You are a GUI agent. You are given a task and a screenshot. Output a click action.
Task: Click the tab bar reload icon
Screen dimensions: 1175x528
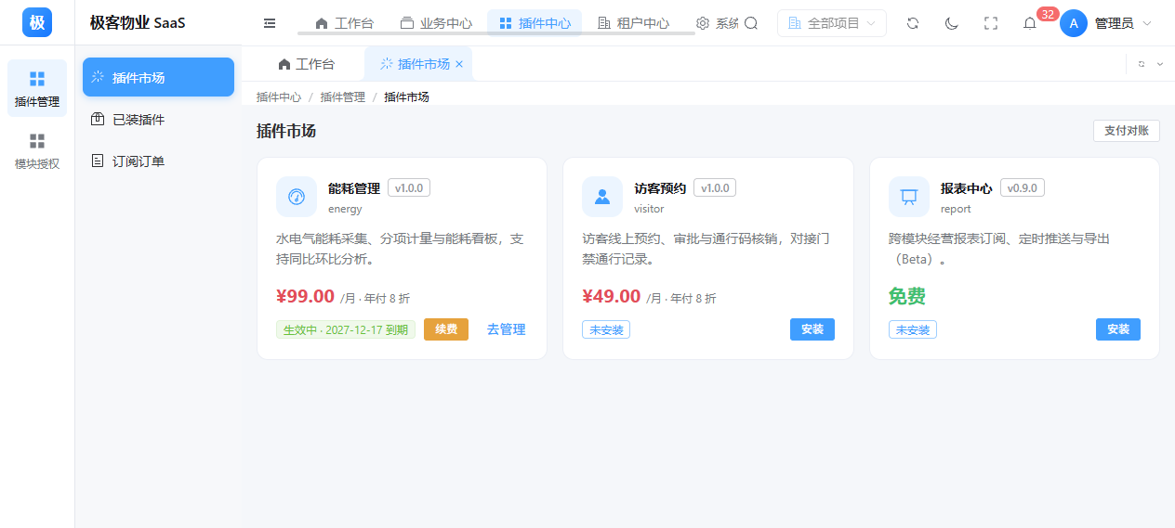pyautogui.click(x=1142, y=64)
